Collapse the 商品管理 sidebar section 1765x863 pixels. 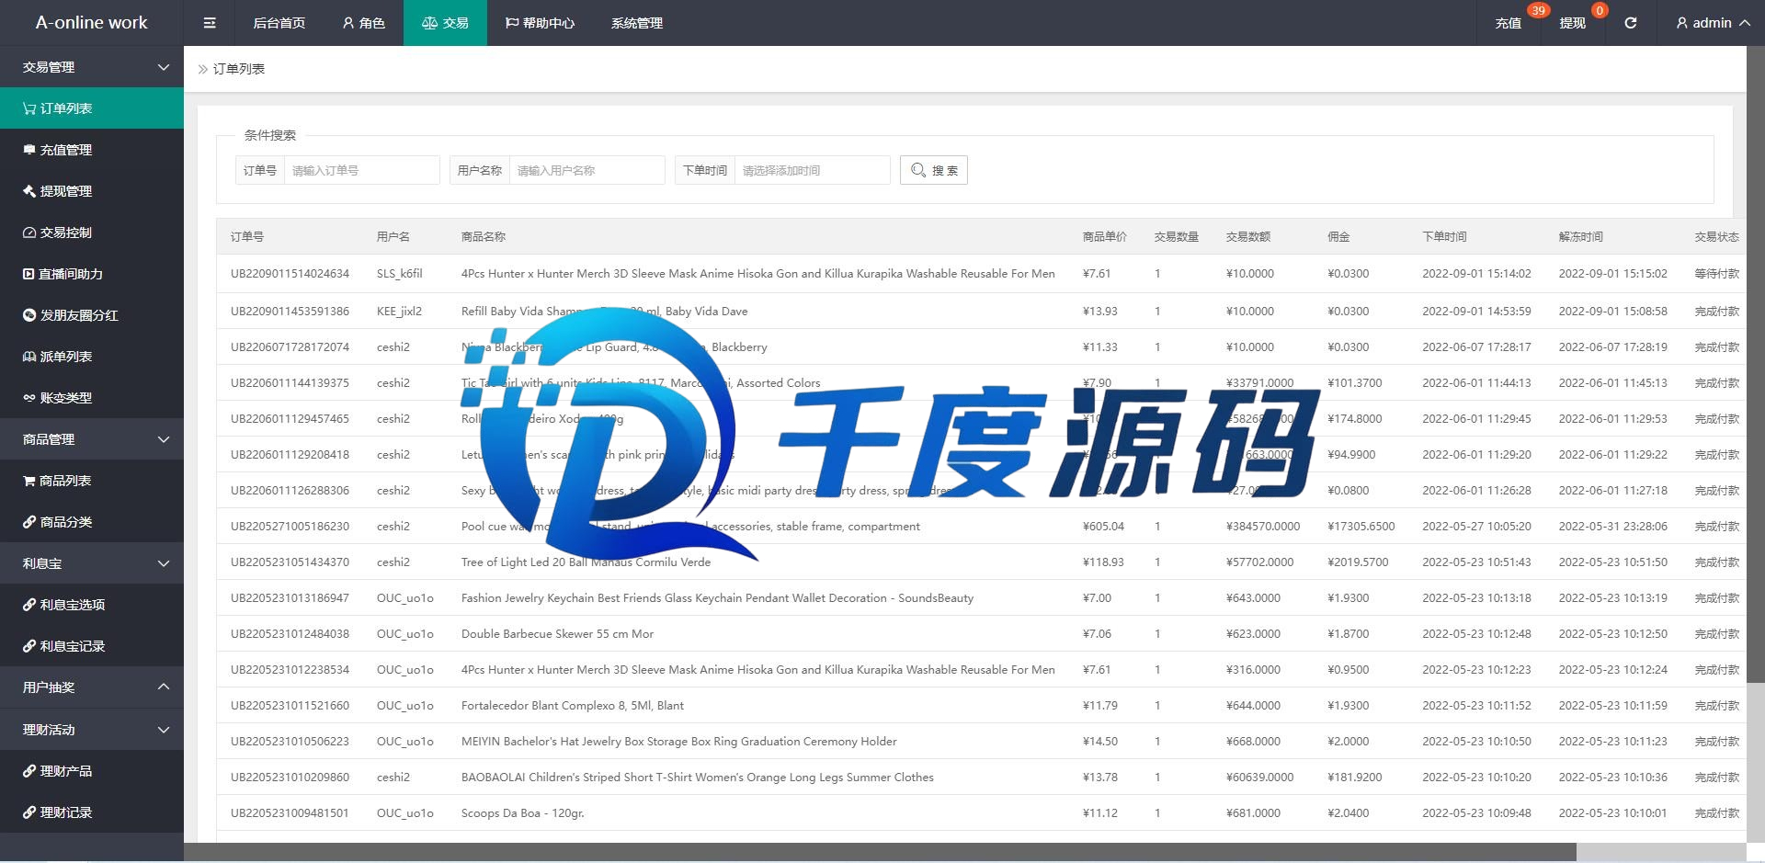(92, 439)
